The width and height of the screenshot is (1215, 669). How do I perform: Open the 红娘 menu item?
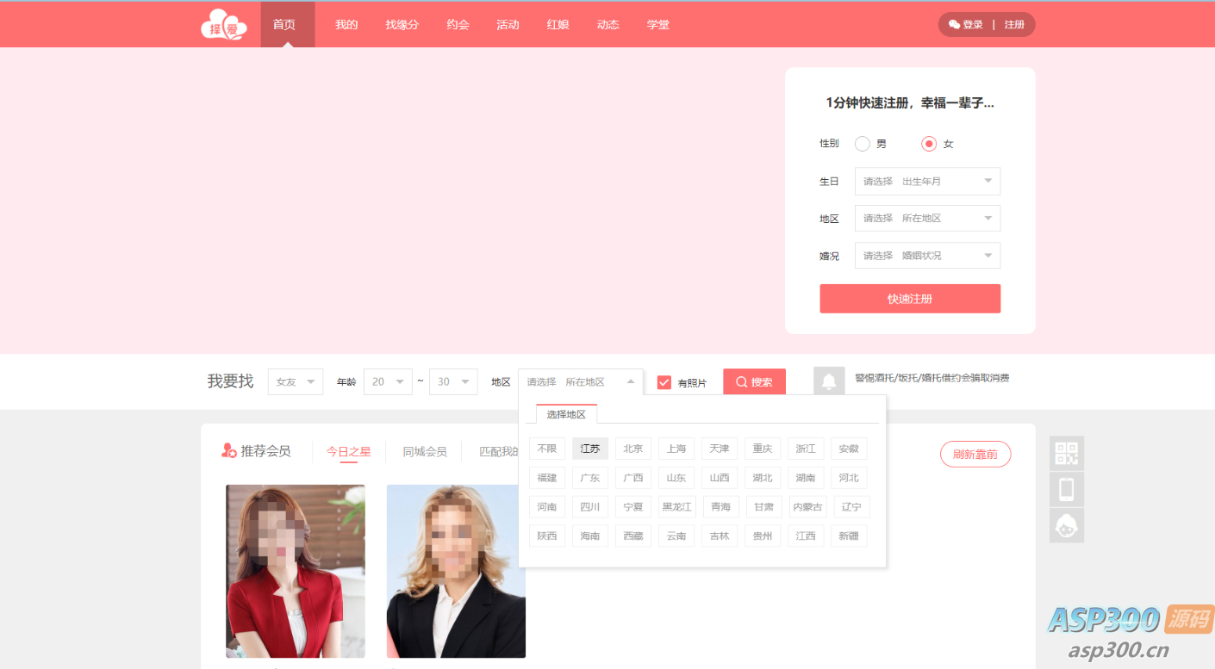[558, 24]
